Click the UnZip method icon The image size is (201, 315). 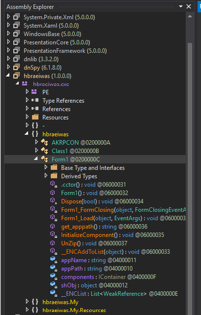[x=53, y=243]
